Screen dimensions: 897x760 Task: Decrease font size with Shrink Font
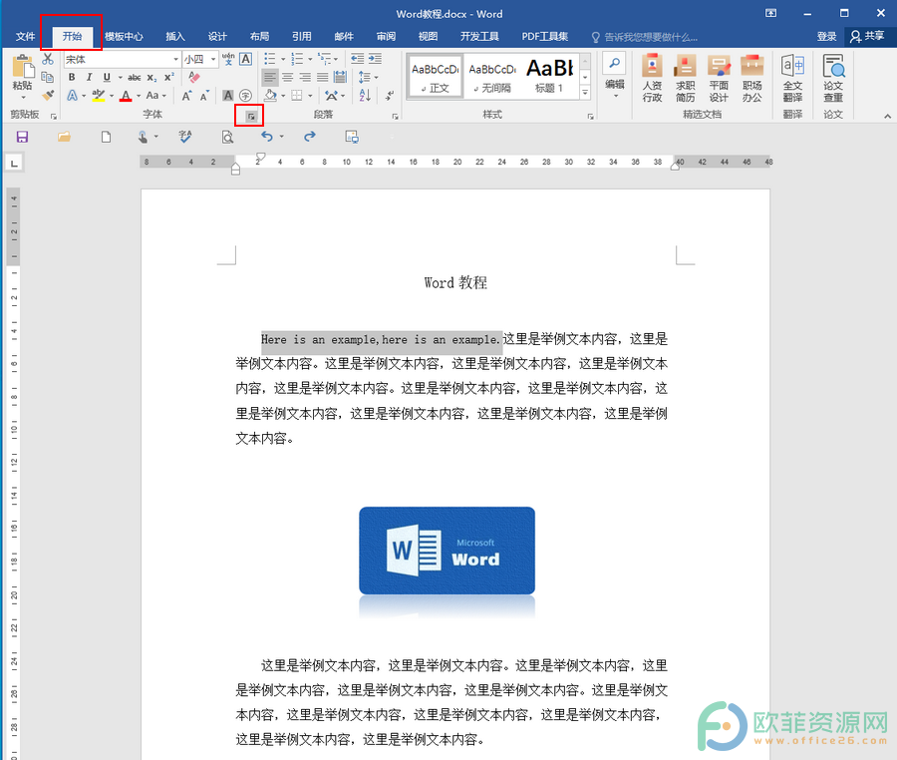(204, 96)
